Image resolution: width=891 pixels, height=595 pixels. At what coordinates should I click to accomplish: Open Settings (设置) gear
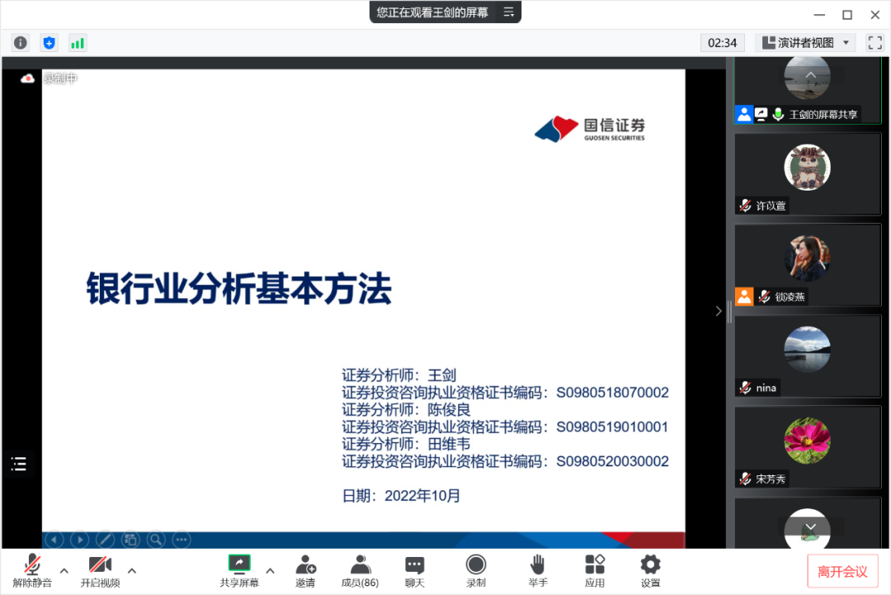(x=650, y=570)
